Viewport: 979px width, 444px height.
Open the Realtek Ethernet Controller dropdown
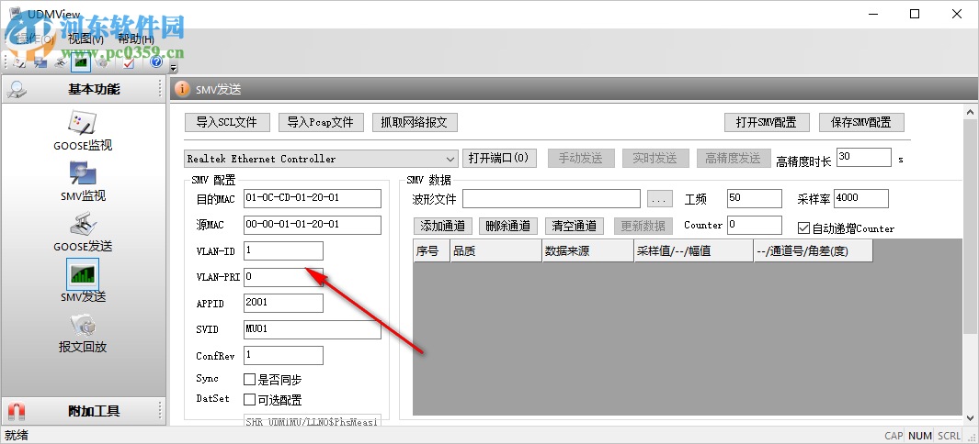pyautogui.click(x=322, y=159)
